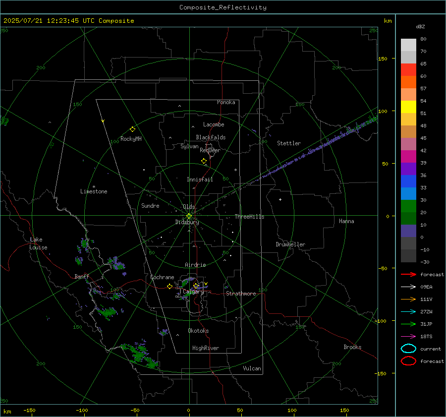Click the cyan current ellipse legend icon
The width and height of the screenshot is (446, 417).
[408, 349]
